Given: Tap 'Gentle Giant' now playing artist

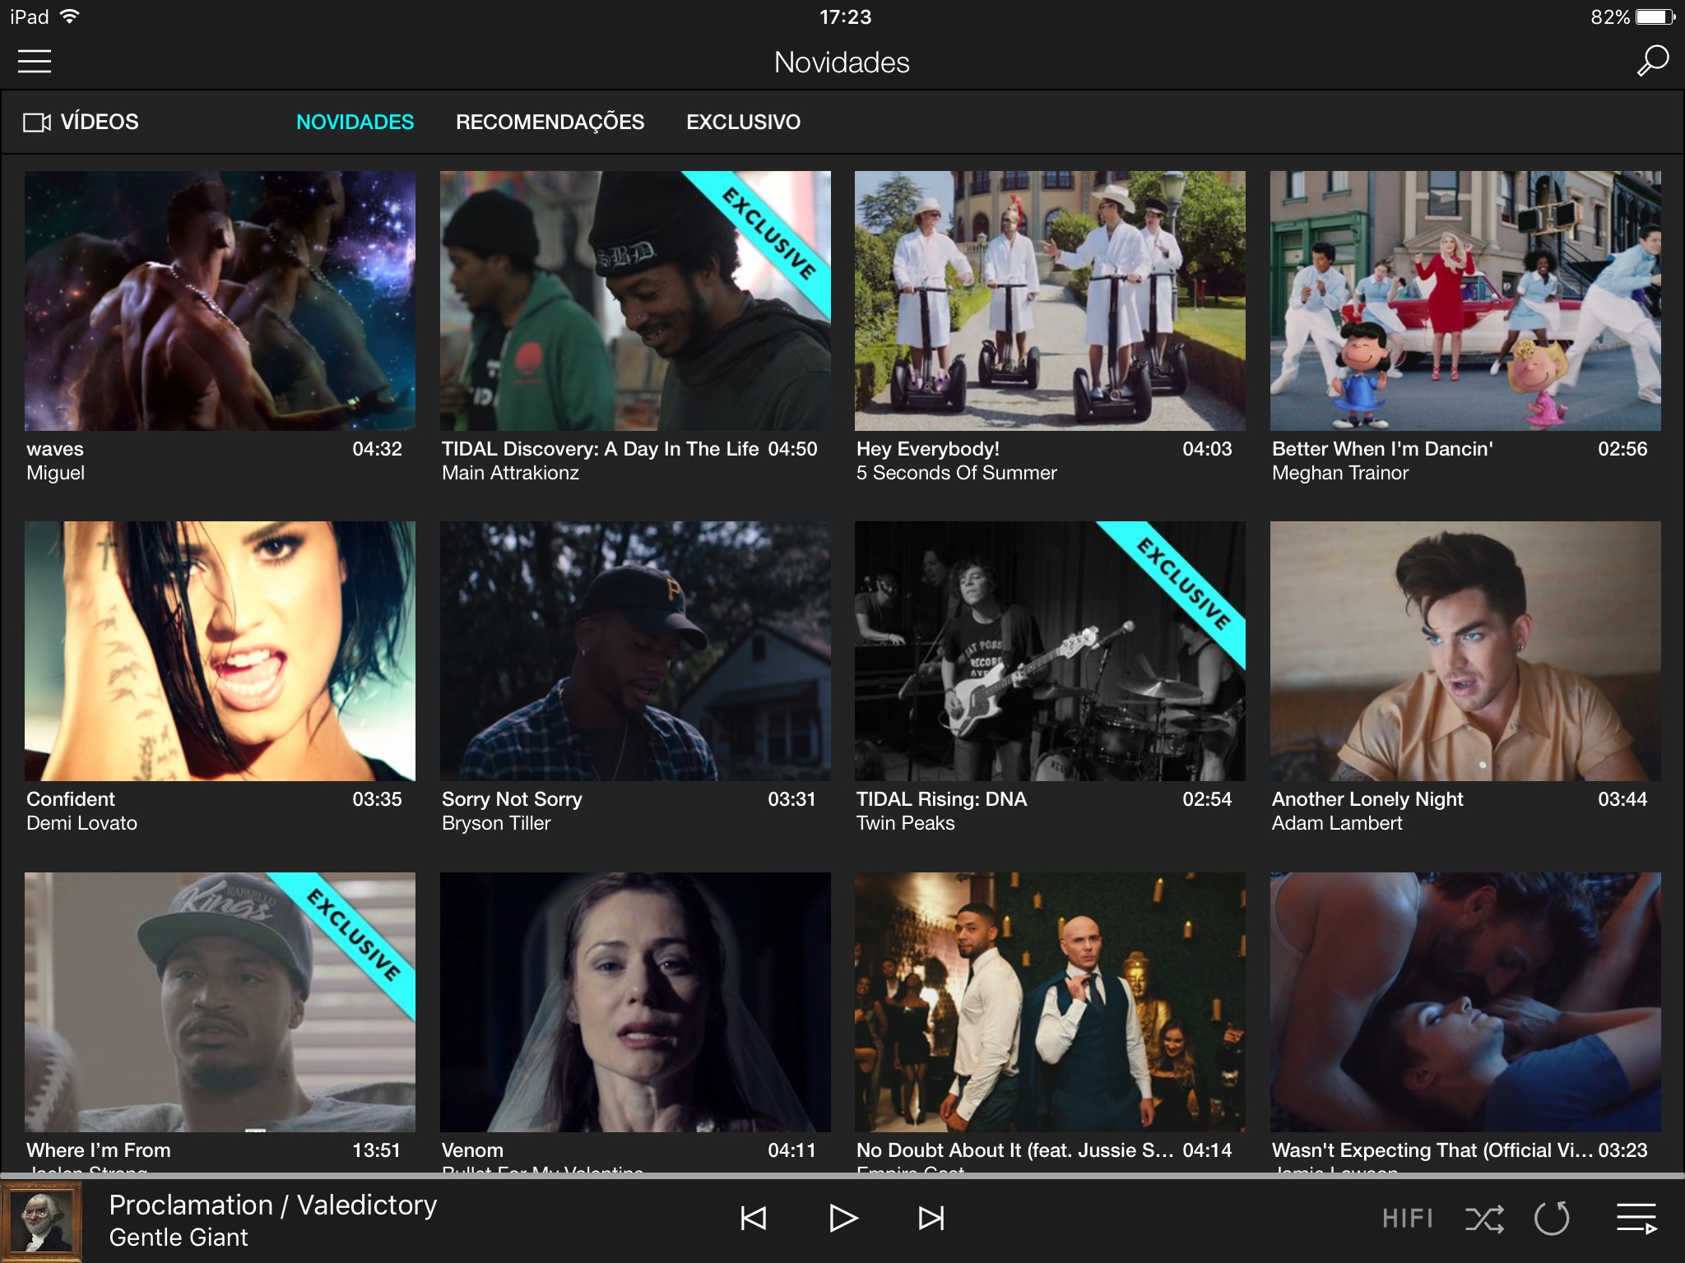Looking at the screenshot, I should pyautogui.click(x=179, y=1238).
